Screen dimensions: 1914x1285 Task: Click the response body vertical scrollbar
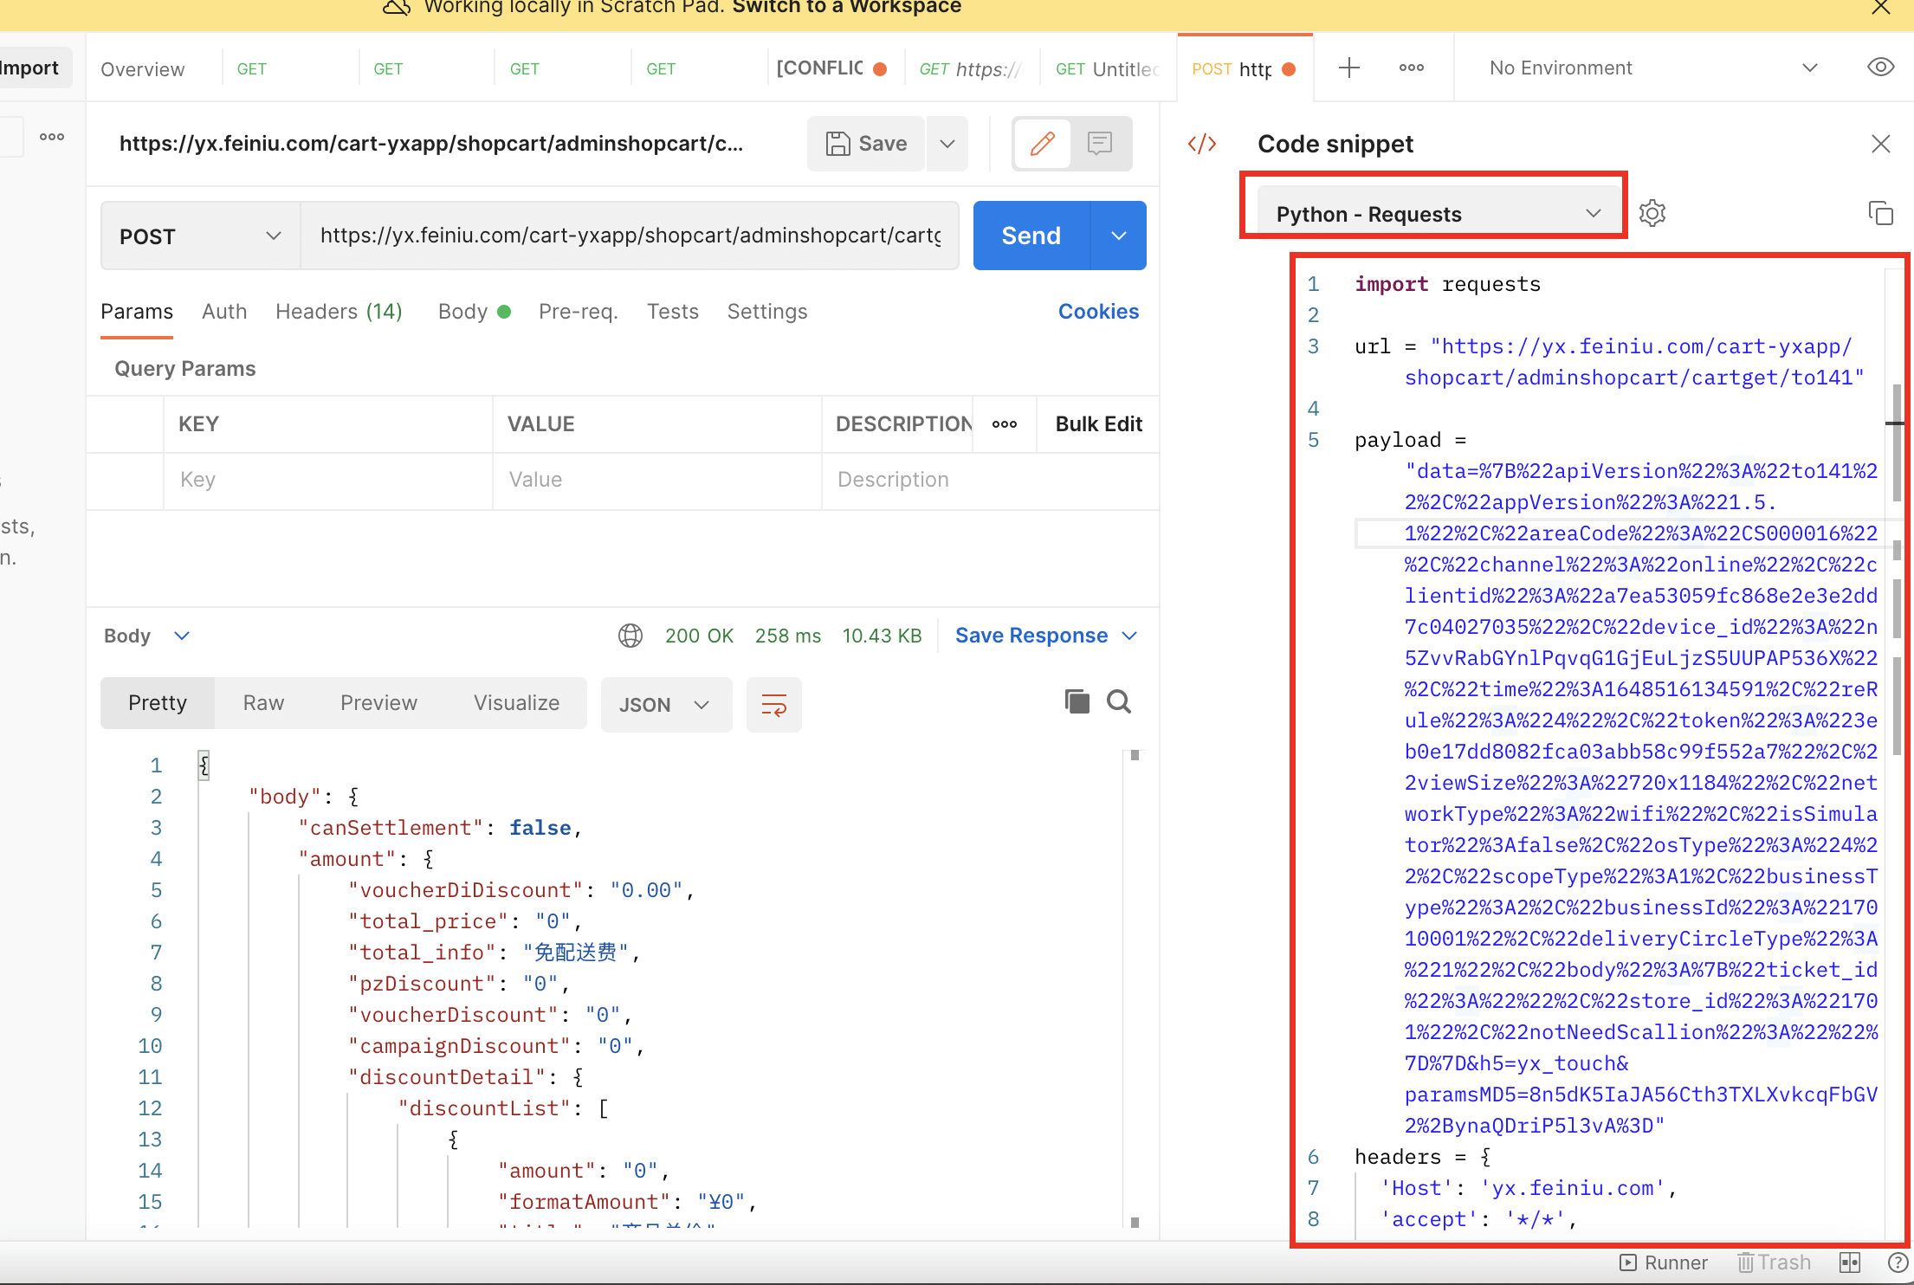click(x=1135, y=987)
